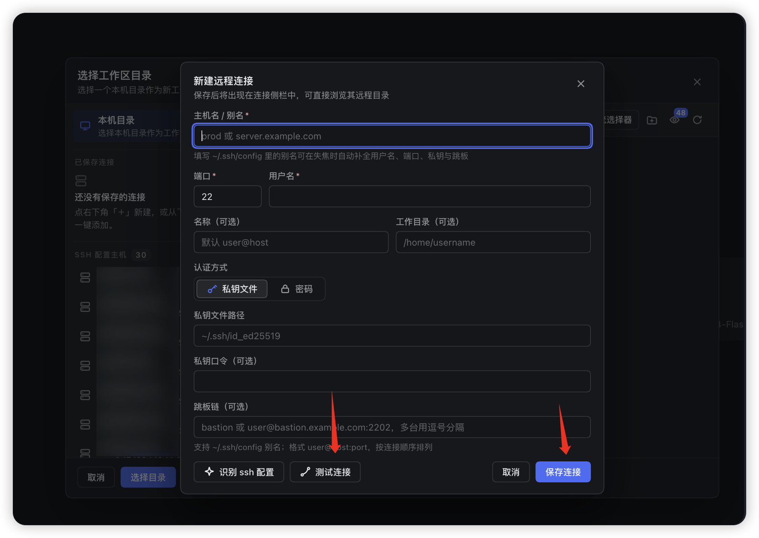Click the computer monitor icon beside 本机目录
Screen dimensions: 759x538
pyautogui.click(x=85, y=126)
